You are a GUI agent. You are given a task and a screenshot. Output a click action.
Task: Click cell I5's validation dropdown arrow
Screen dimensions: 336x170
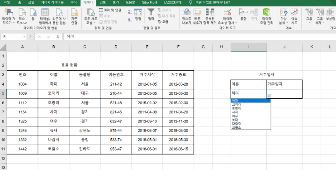269,96
